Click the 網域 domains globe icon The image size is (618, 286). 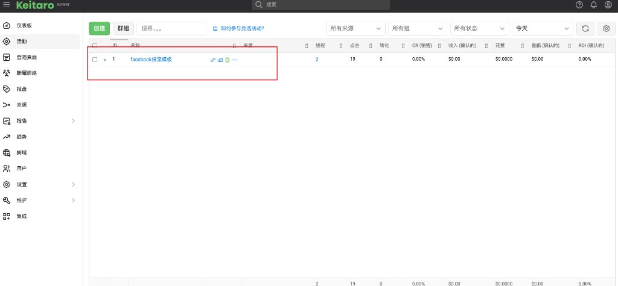(7, 153)
